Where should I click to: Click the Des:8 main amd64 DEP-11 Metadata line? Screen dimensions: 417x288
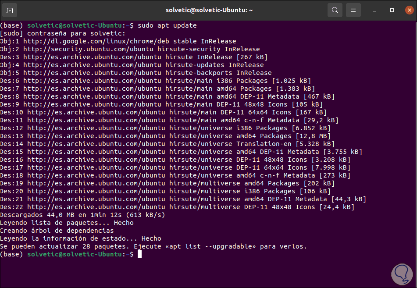(x=167, y=96)
